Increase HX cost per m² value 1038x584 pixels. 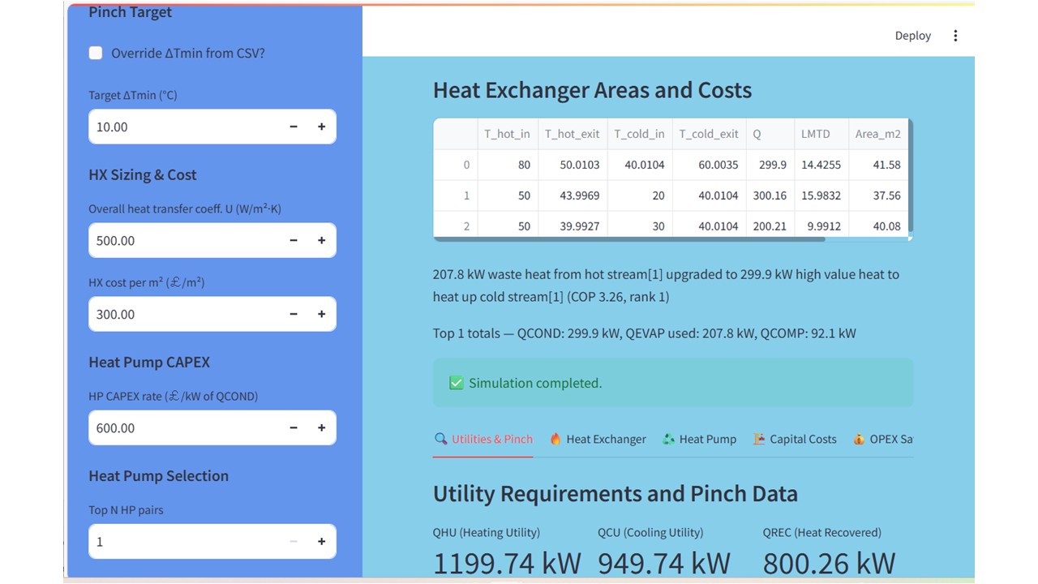[321, 314]
